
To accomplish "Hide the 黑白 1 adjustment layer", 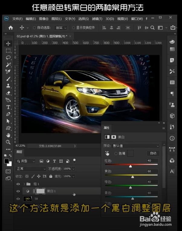I will pyautogui.click(x=18, y=191).
